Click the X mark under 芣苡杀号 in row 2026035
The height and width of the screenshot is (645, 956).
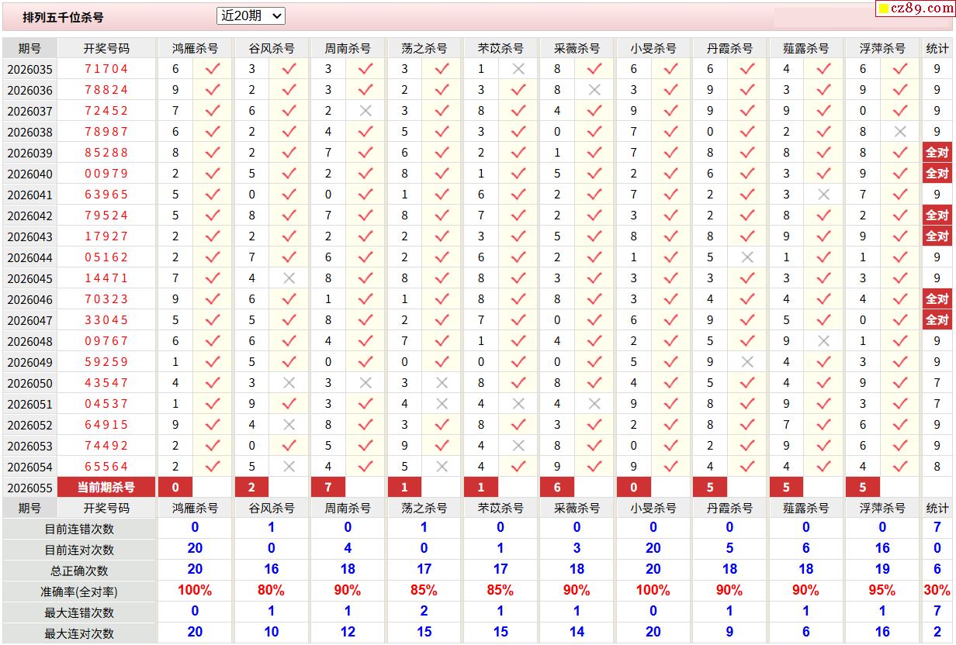(x=518, y=69)
